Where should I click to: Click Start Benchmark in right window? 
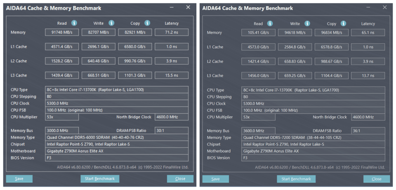click(x=296, y=179)
